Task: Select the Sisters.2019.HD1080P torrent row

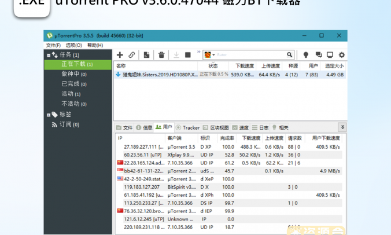Action: [x=230, y=75]
